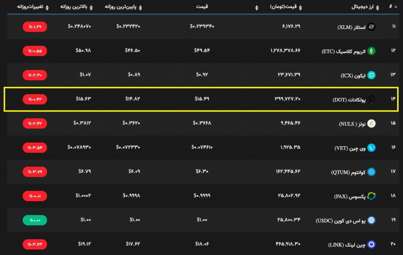403x255 pixels.
Task: Click the $۰.۹۹۹۹ price in PAX row
Action: 202,196
